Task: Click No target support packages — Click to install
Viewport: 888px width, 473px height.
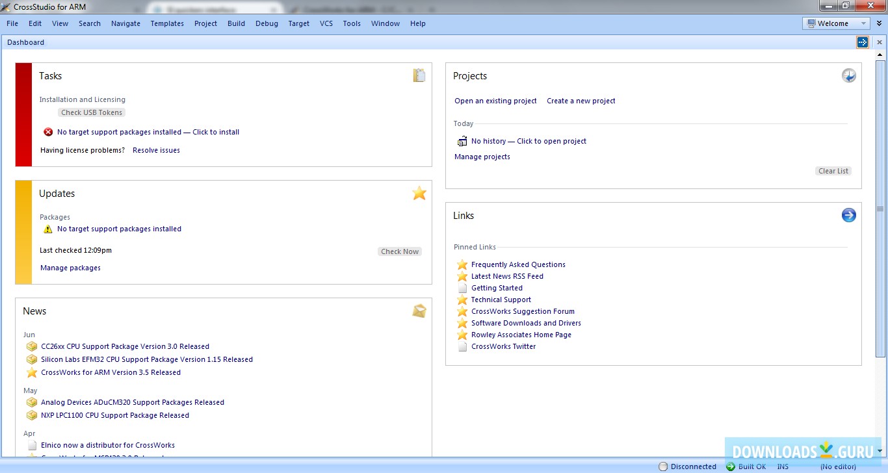Action: click(x=148, y=132)
